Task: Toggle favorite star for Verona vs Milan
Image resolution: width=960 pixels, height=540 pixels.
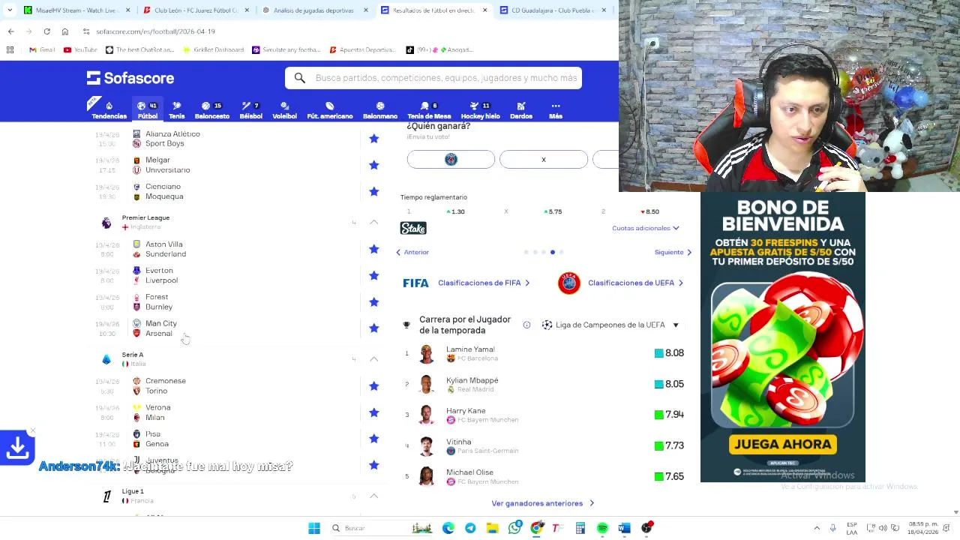Action: click(x=373, y=412)
